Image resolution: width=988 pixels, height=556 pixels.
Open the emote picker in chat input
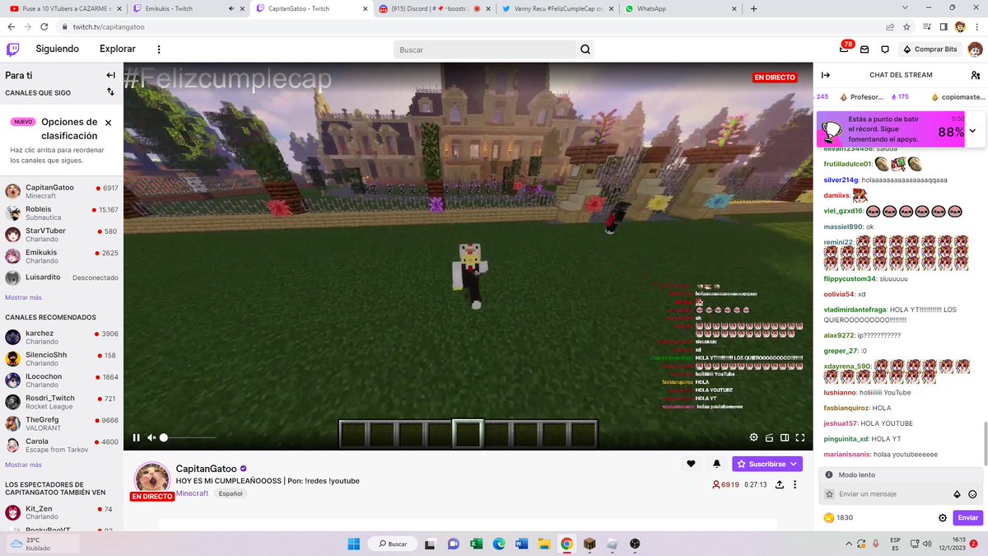[973, 494]
